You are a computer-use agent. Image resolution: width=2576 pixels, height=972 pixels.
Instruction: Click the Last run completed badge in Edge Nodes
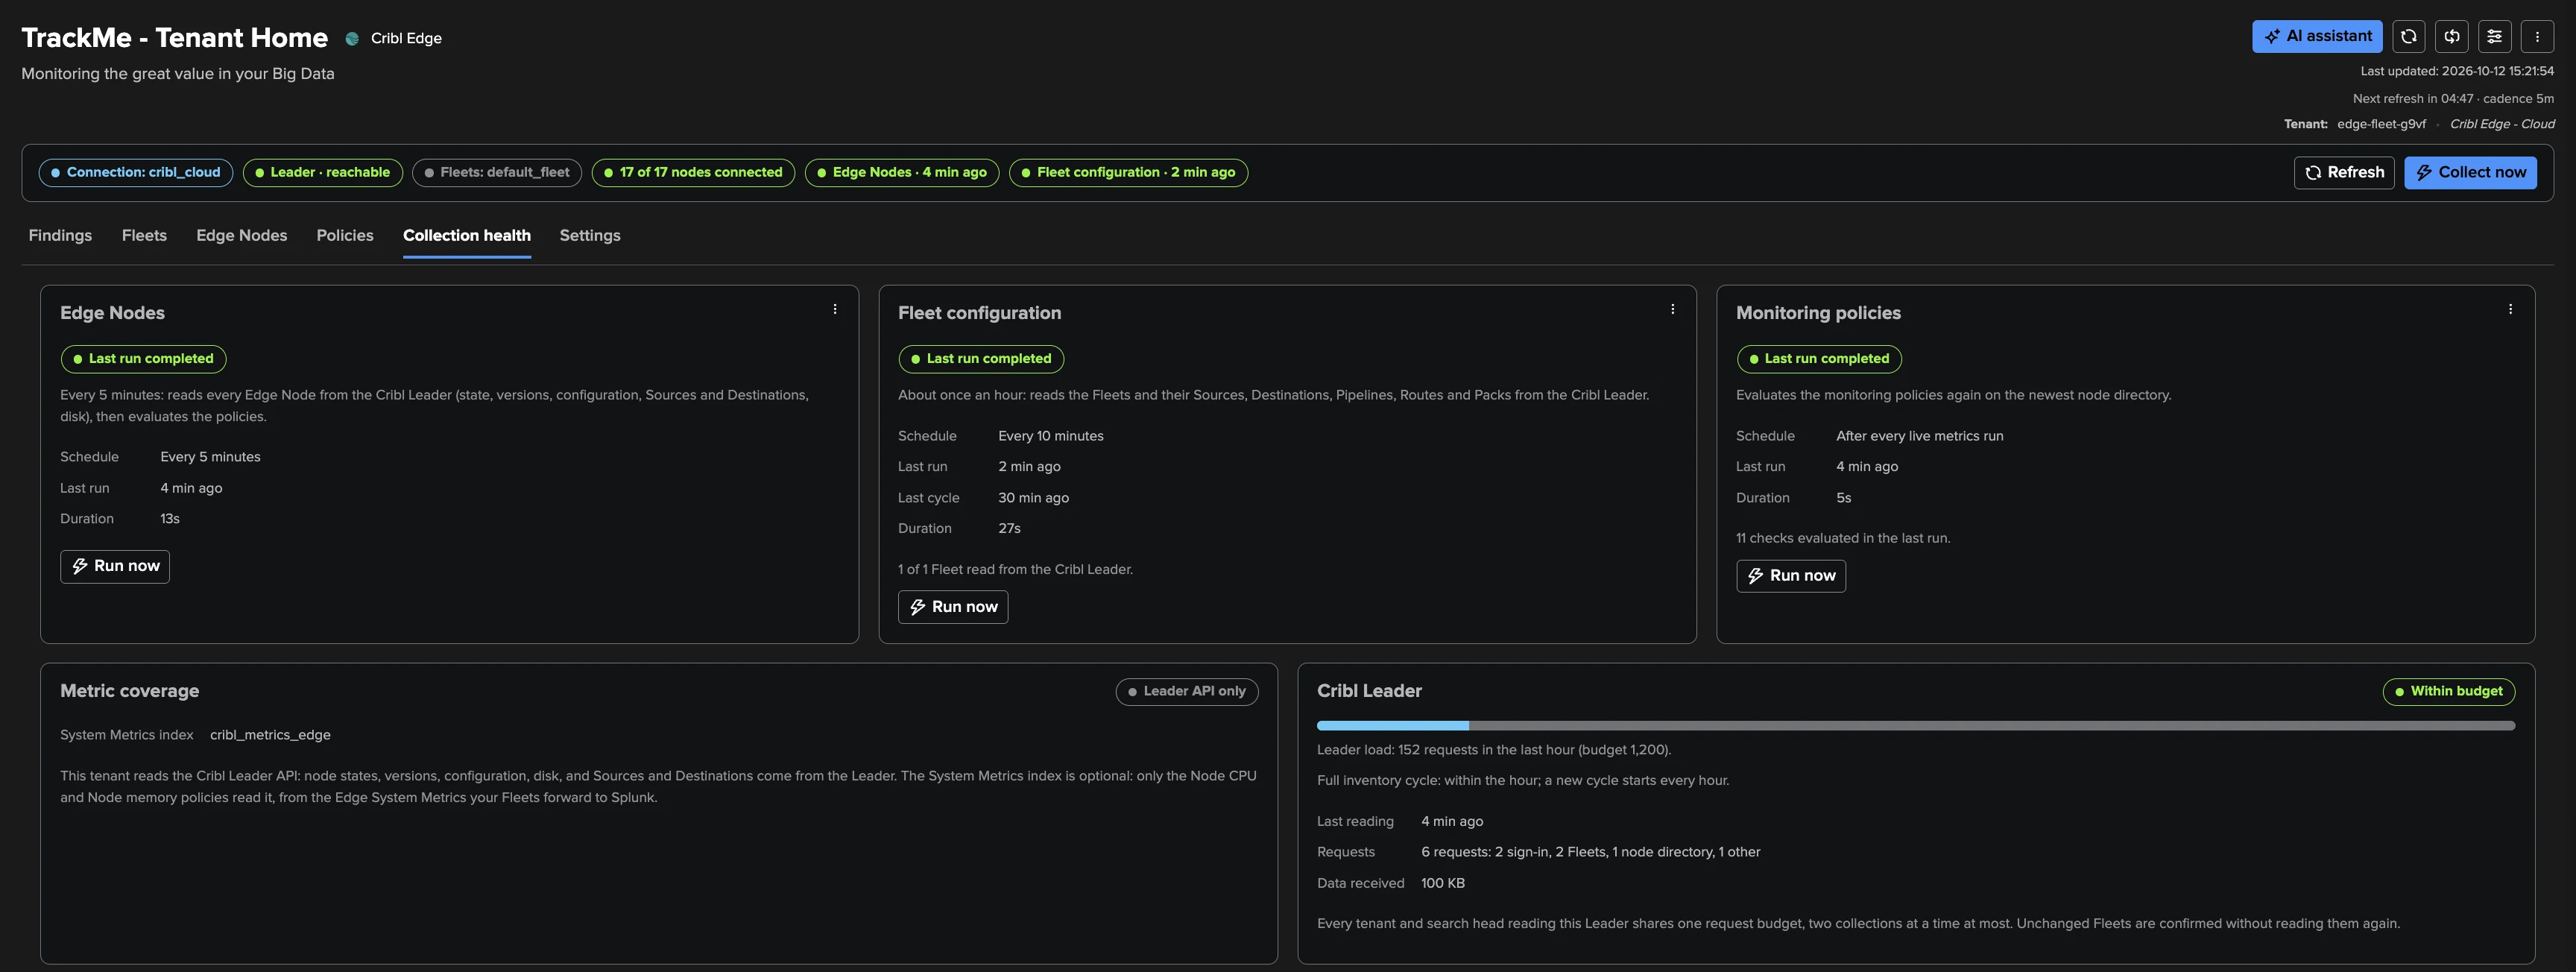(x=143, y=358)
